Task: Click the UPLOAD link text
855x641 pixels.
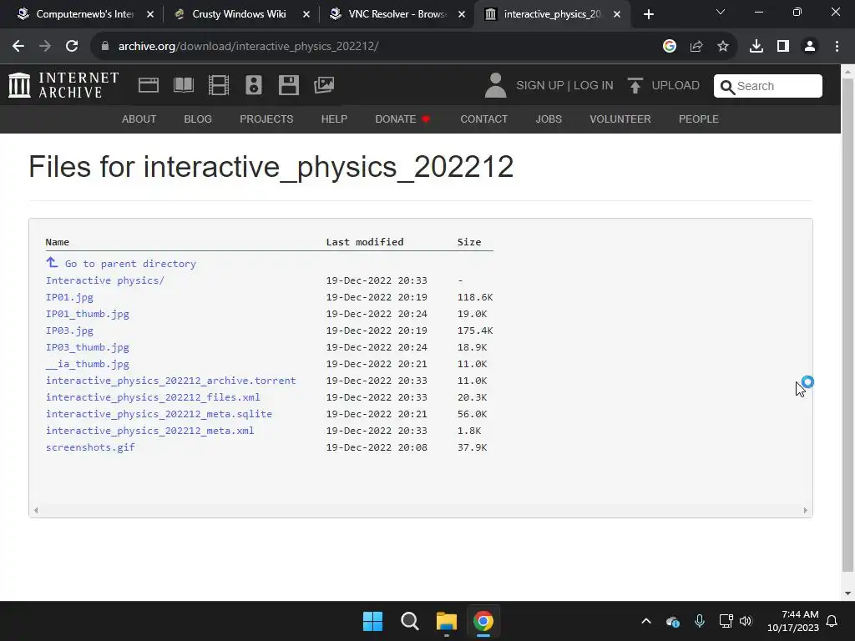Action: coord(675,86)
